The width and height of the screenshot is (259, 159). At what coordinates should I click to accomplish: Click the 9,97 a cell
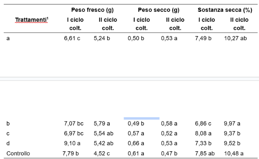click(x=232, y=123)
